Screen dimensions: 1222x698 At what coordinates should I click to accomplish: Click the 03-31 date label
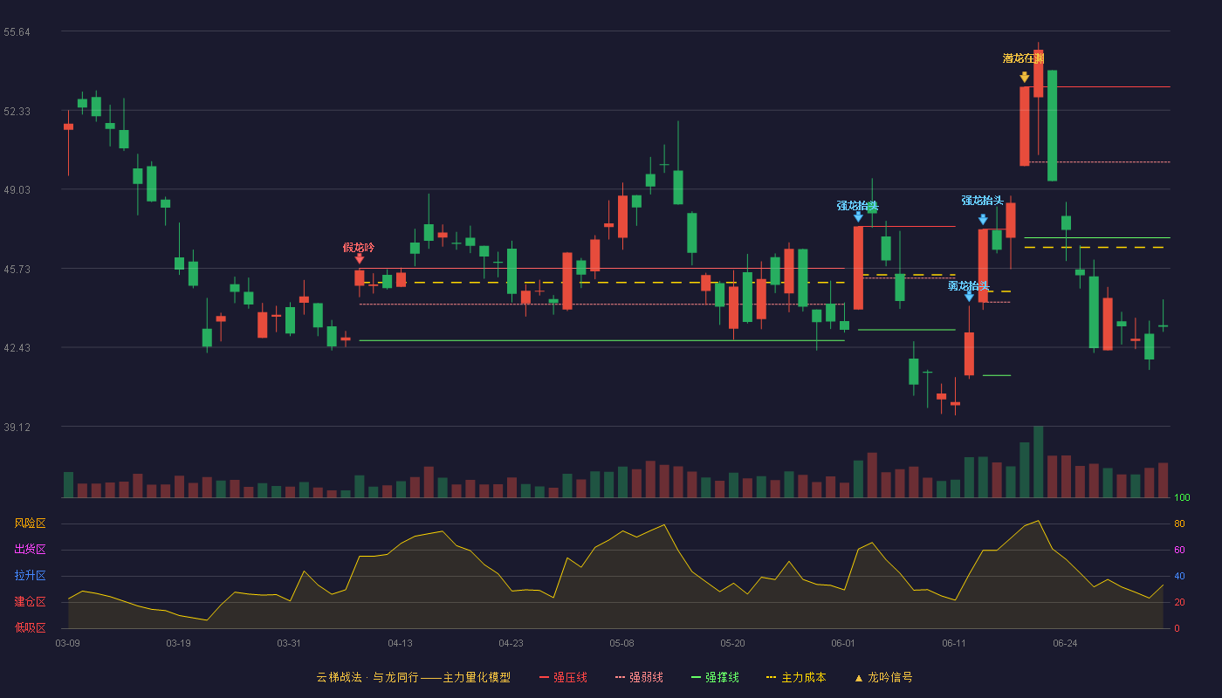(x=289, y=643)
